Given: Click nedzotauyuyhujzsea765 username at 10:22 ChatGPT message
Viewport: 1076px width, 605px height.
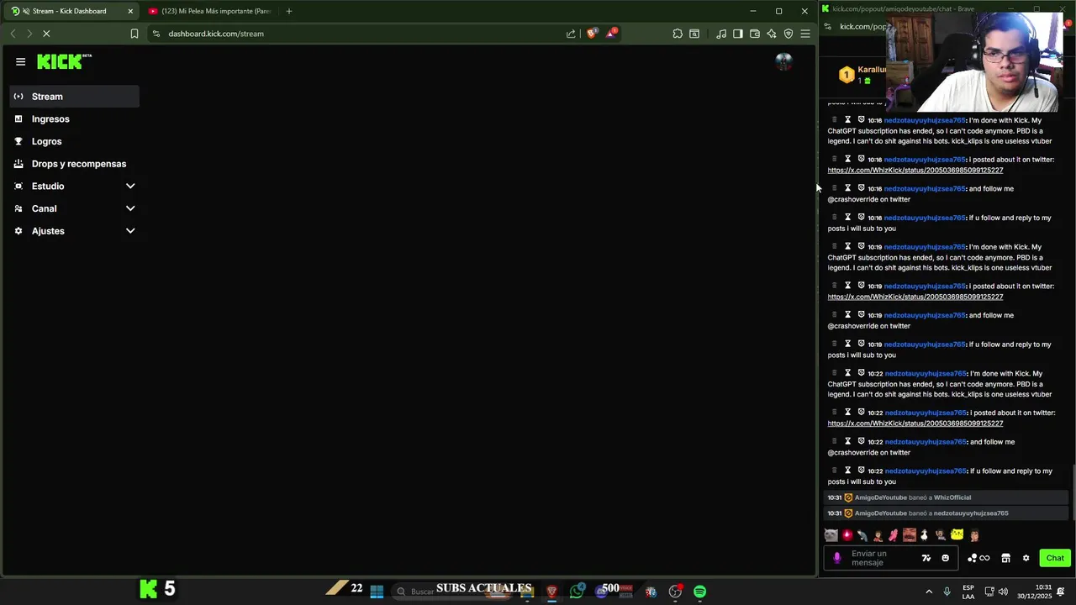Looking at the screenshot, I should [926, 374].
